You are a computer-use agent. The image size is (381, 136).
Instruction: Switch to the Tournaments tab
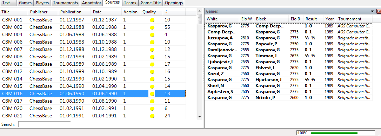click(x=66, y=3)
